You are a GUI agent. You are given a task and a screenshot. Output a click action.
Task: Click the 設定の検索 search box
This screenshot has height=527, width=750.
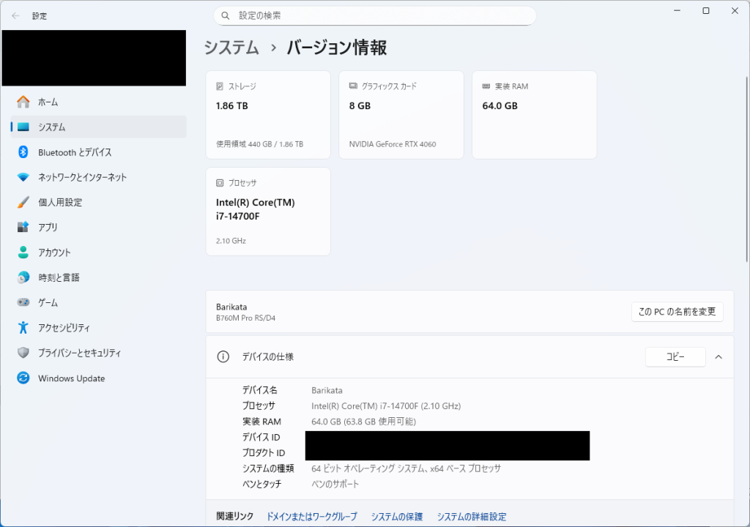(374, 15)
